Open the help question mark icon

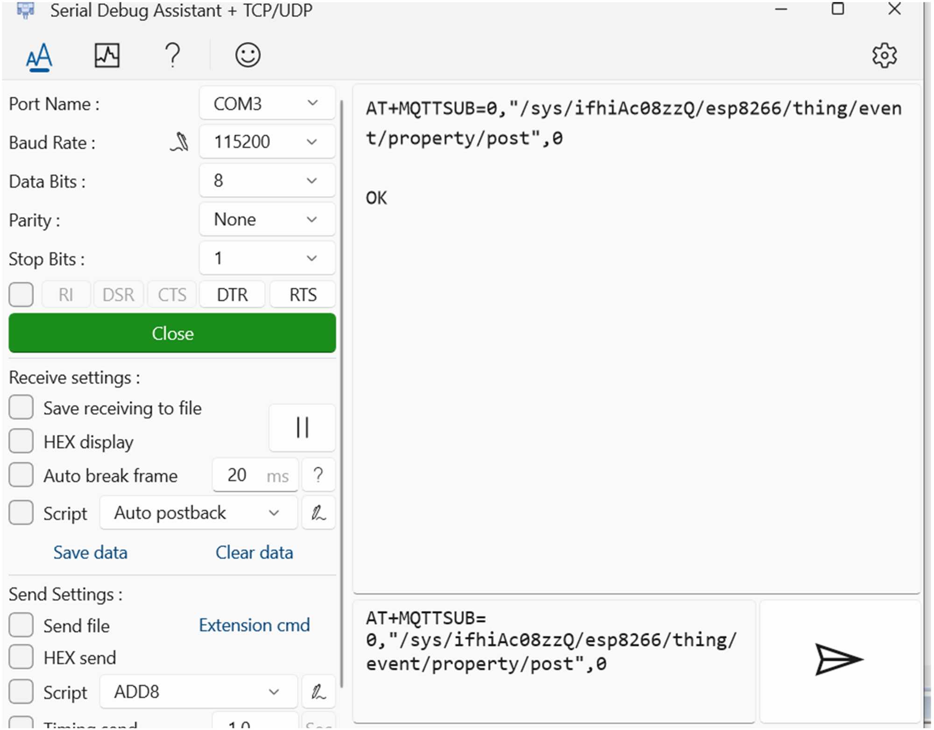tap(173, 56)
